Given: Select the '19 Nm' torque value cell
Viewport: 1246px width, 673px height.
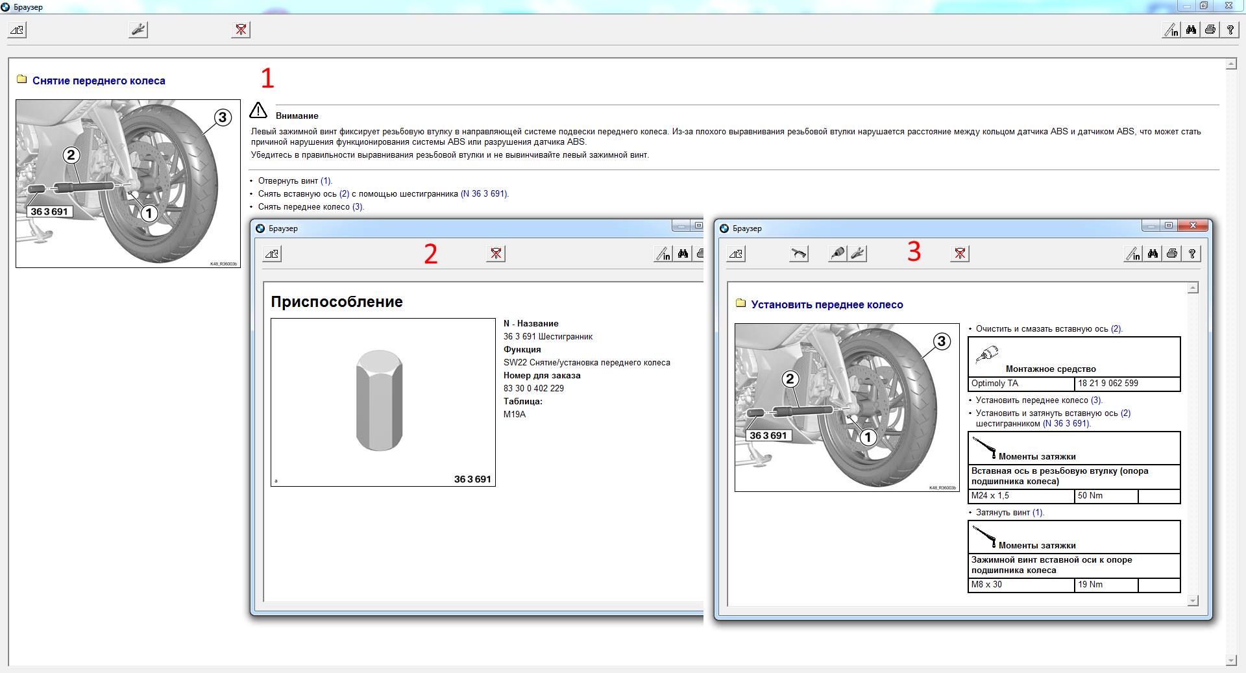Looking at the screenshot, I should [1106, 585].
